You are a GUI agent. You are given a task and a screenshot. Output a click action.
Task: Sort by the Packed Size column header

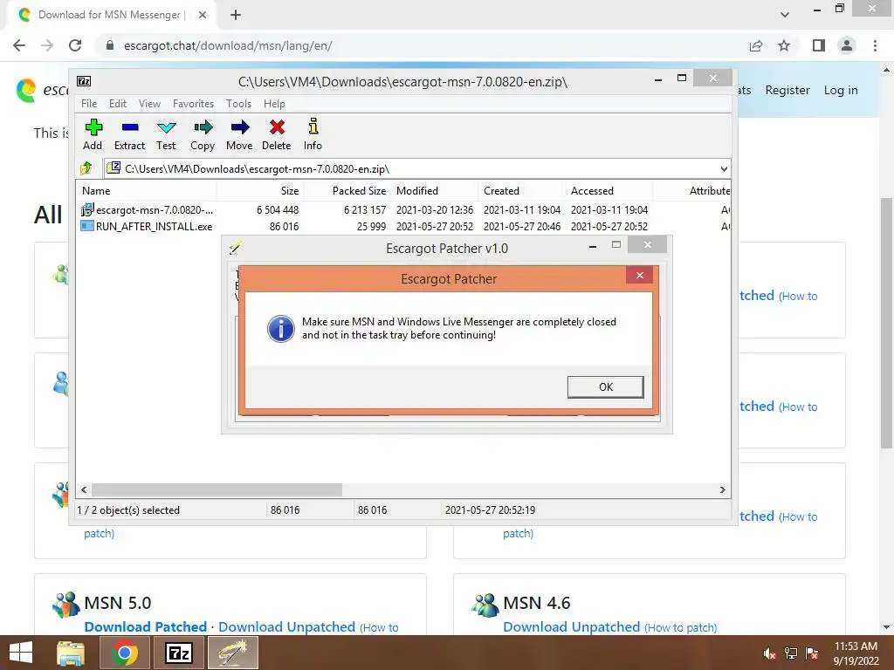click(x=347, y=191)
